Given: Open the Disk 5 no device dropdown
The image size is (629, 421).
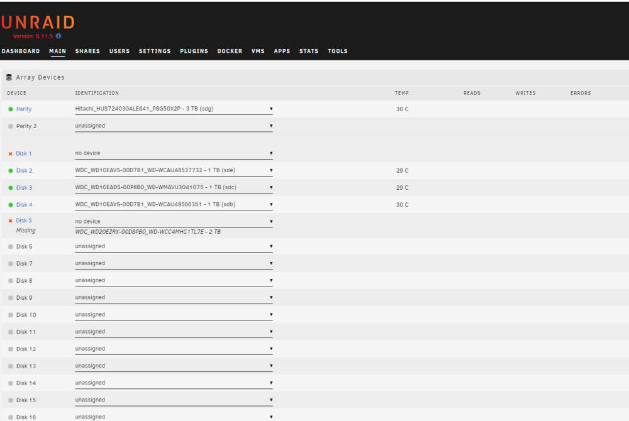Looking at the screenshot, I should tap(174, 222).
